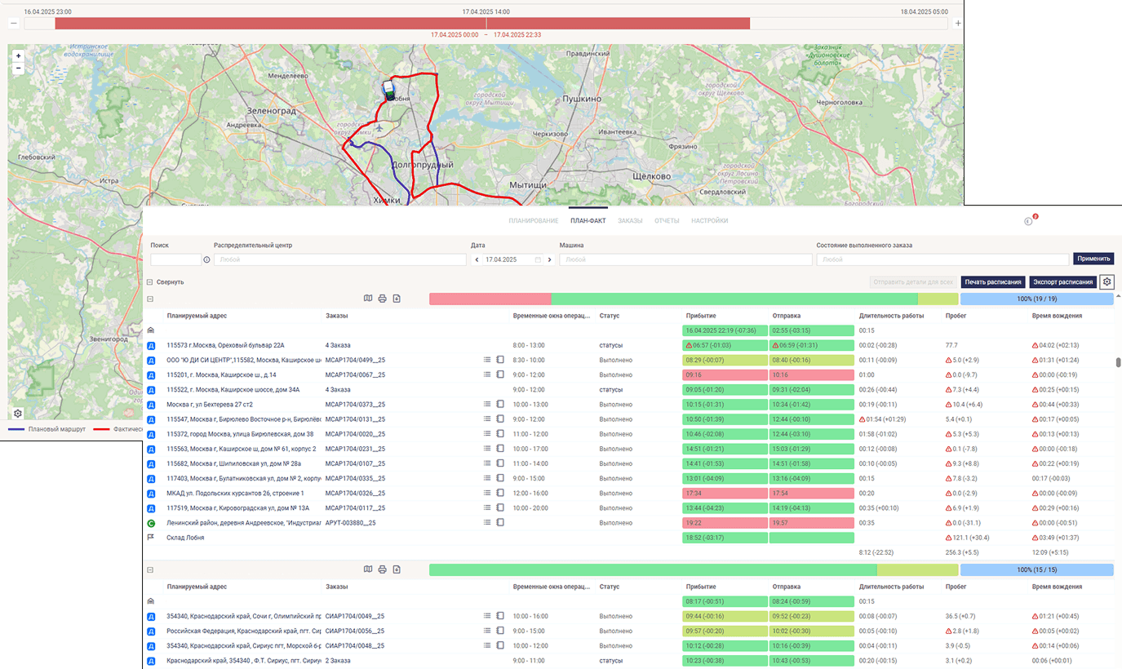Screen dimensions: 1122x669
Task: Open map settings gear icon
Action: pos(18,414)
